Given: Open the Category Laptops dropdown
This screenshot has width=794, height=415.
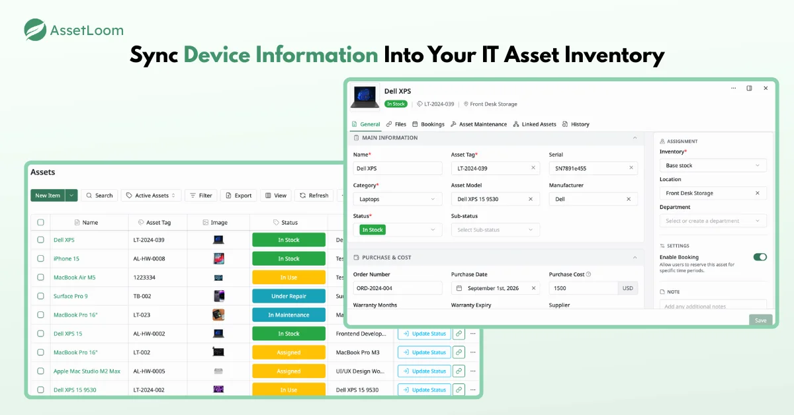Looking at the screenshot, I should pos(398,199).
